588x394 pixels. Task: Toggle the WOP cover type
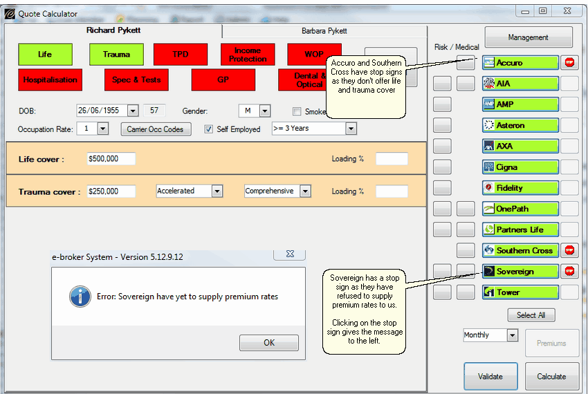tap(314, 55)
